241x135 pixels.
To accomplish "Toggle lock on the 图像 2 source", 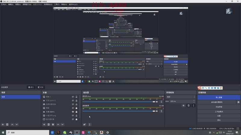I will click(77, 97).
